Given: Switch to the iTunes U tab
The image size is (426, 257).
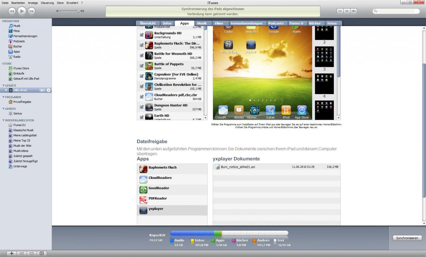Looking at the screenshot, I should 296,23.
